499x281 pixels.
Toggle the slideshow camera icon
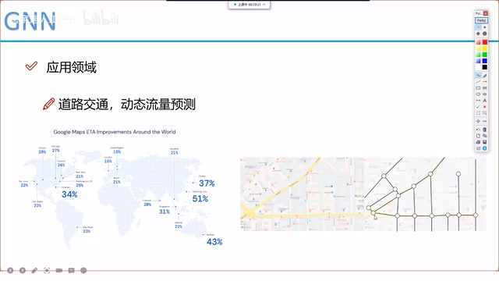coord(59,271)
